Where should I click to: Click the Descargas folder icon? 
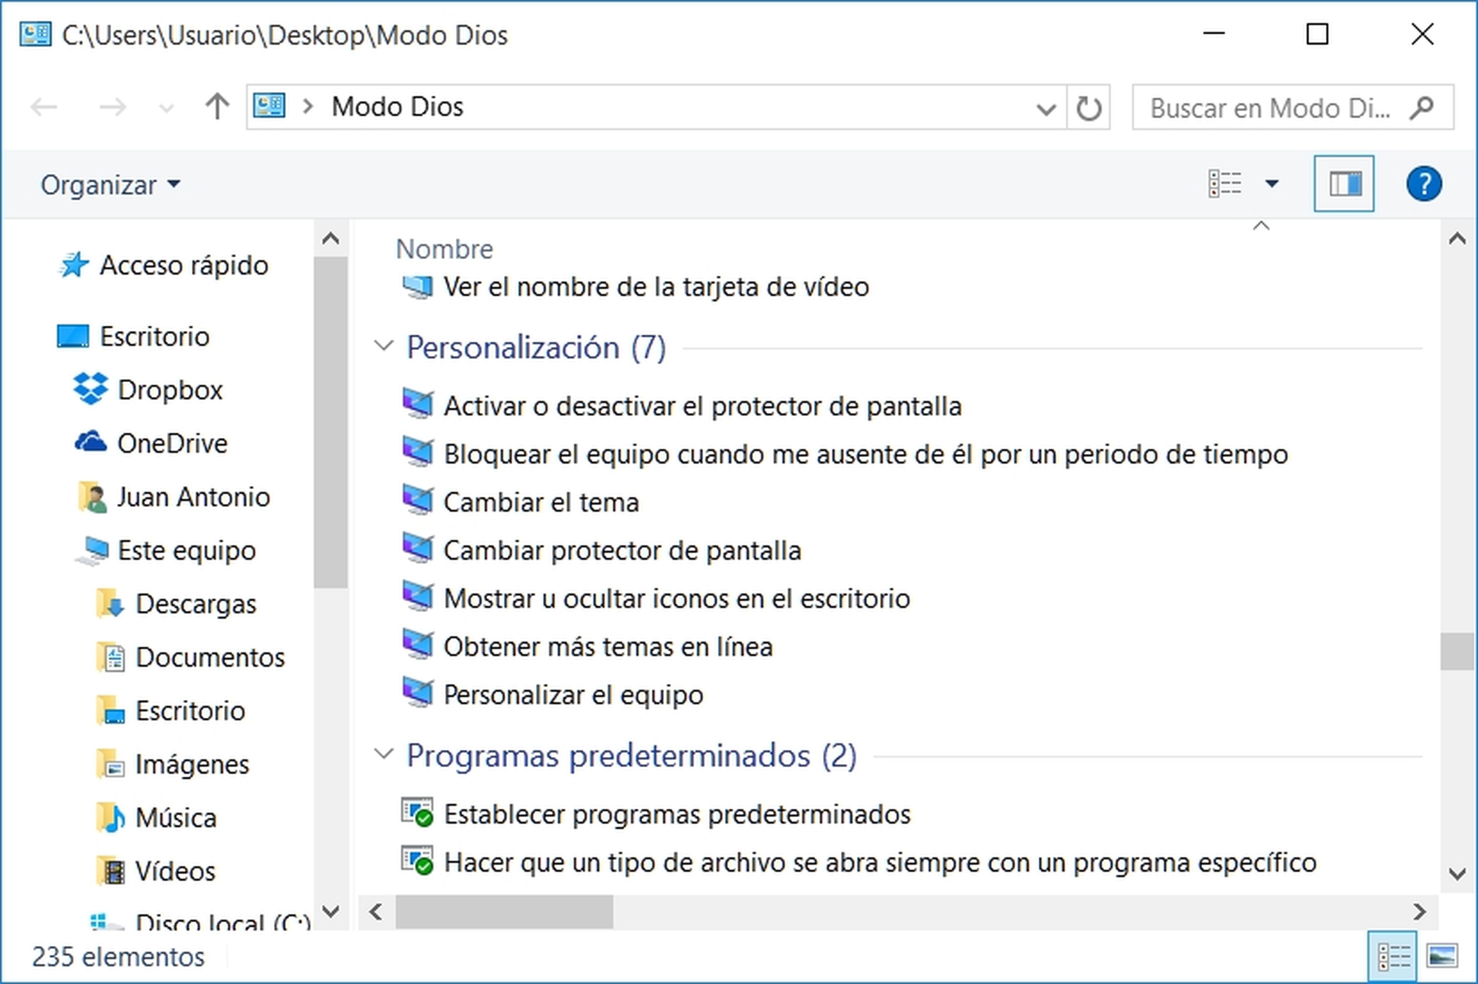[110, 604]
